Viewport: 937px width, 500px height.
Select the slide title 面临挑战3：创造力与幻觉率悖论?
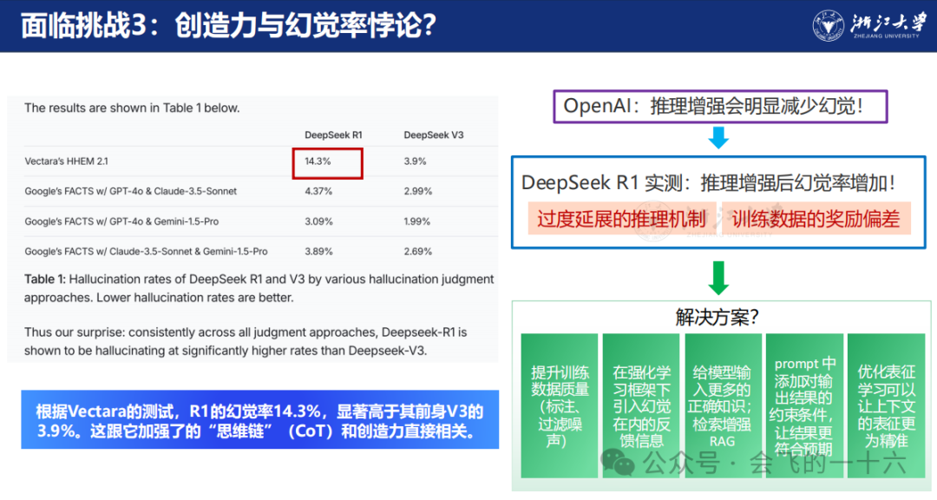click(x=228, y=26)
